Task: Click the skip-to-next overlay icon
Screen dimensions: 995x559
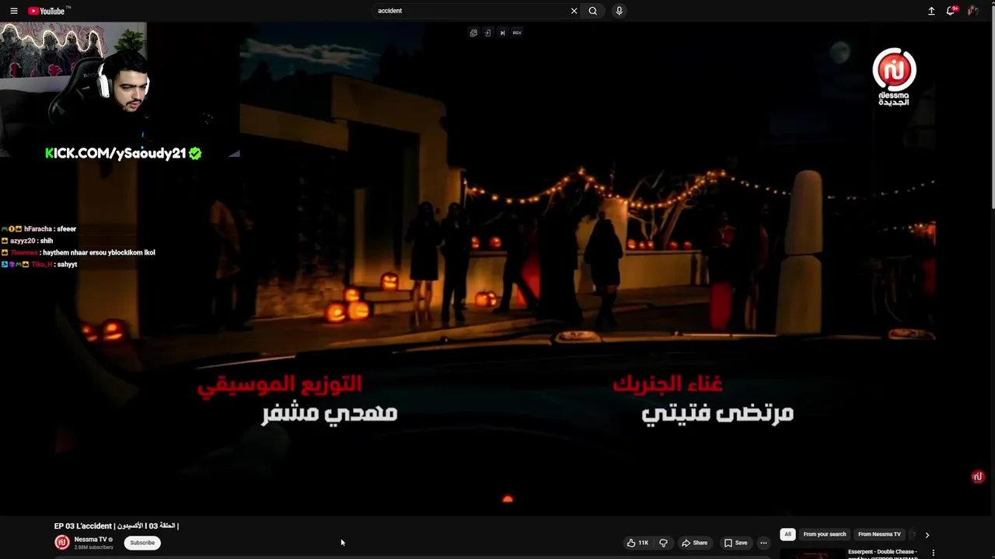Action: tap(502, 33)
